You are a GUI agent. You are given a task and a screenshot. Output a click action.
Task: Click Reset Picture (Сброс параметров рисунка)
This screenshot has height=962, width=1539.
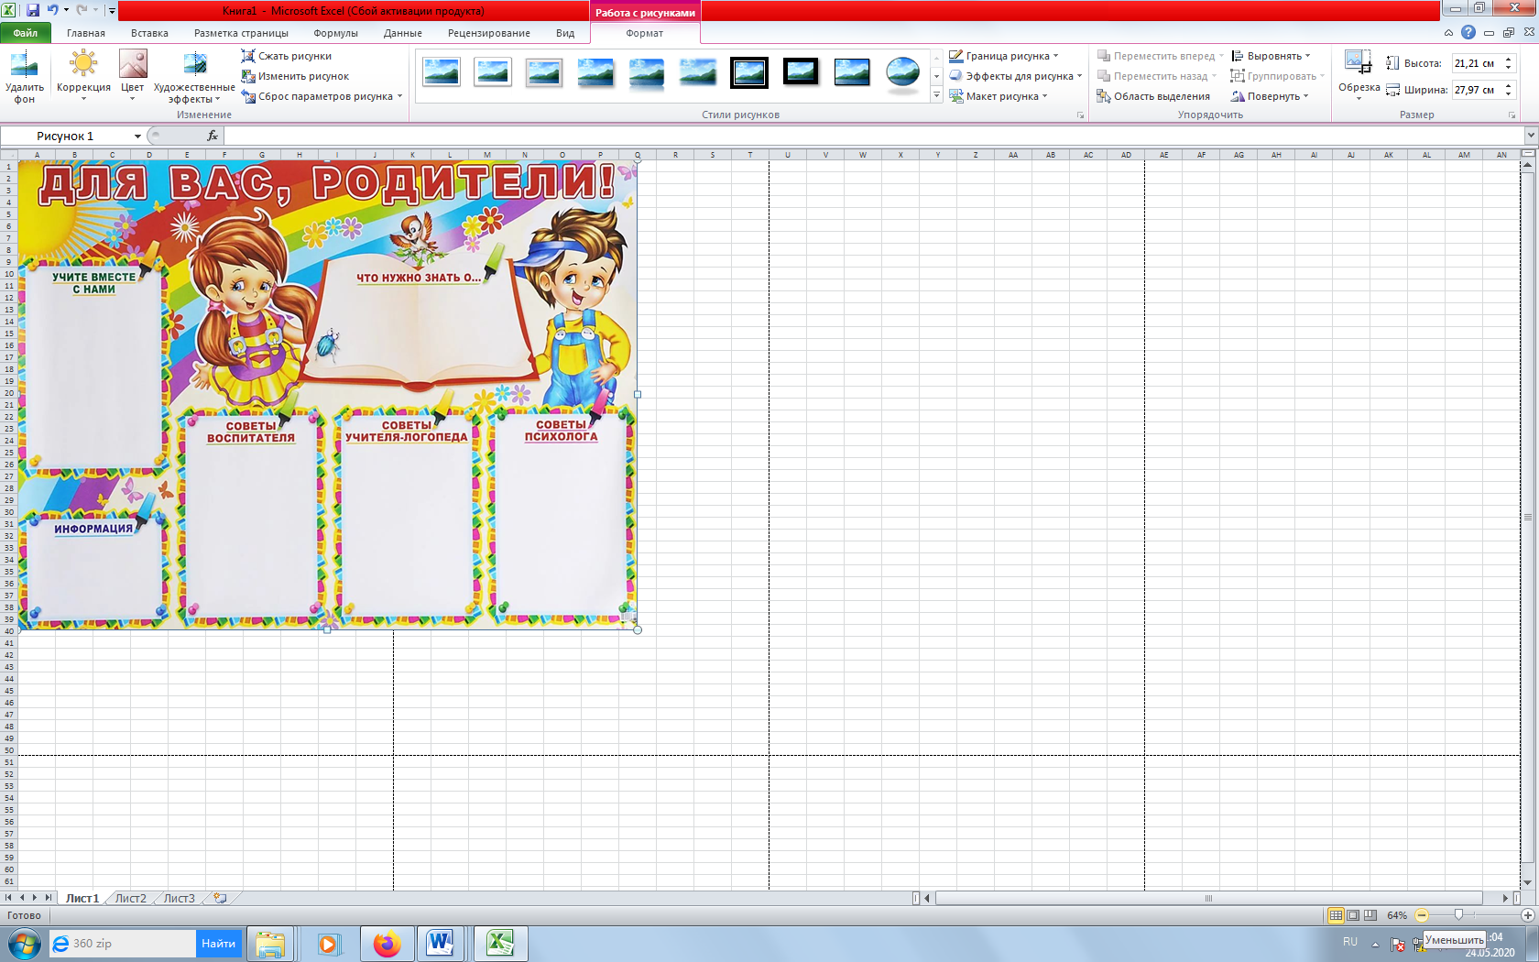coord(322,96)
